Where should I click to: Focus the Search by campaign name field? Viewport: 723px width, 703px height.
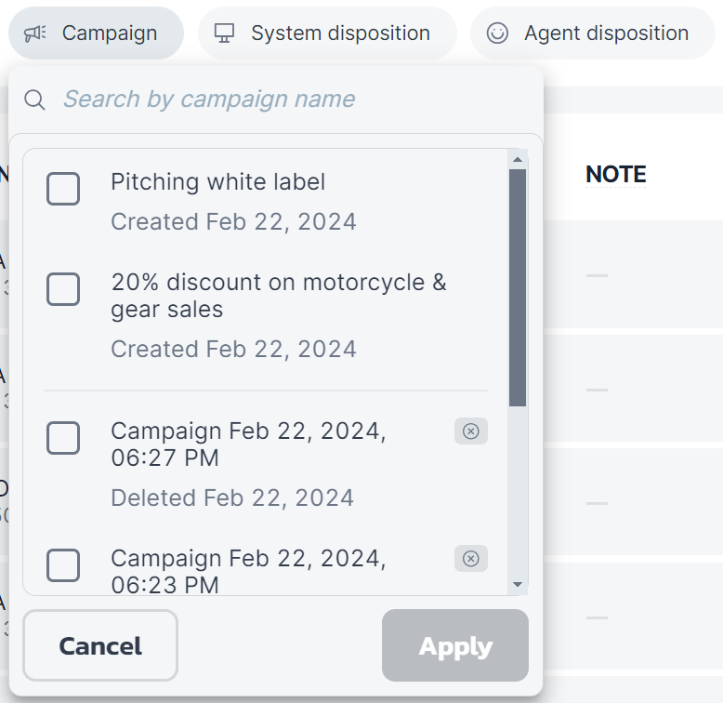coord(279,99)
